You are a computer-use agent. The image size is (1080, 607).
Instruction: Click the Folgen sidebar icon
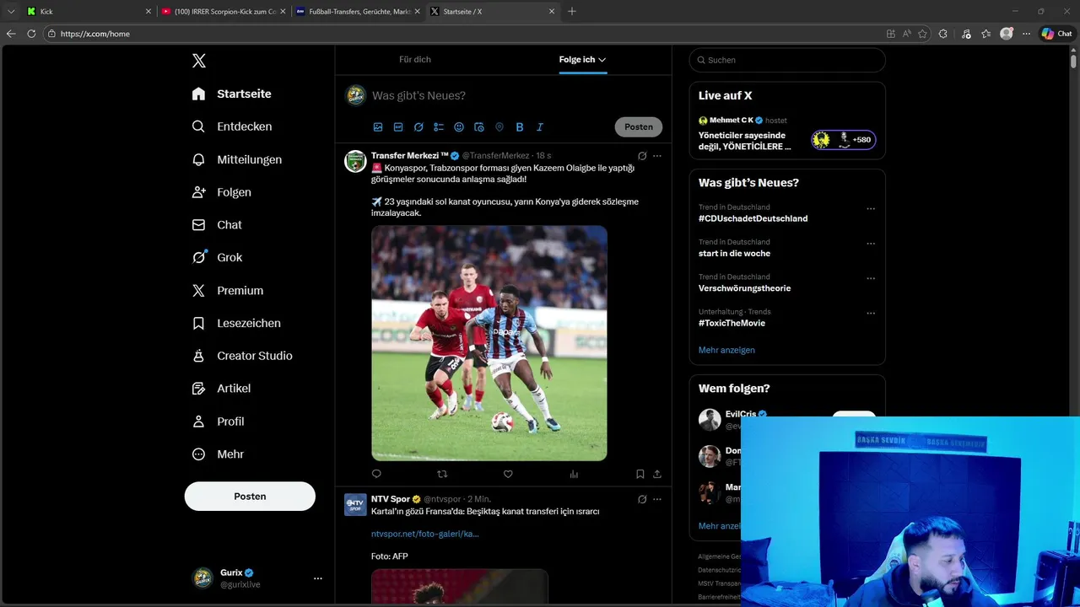click(199, 192)
